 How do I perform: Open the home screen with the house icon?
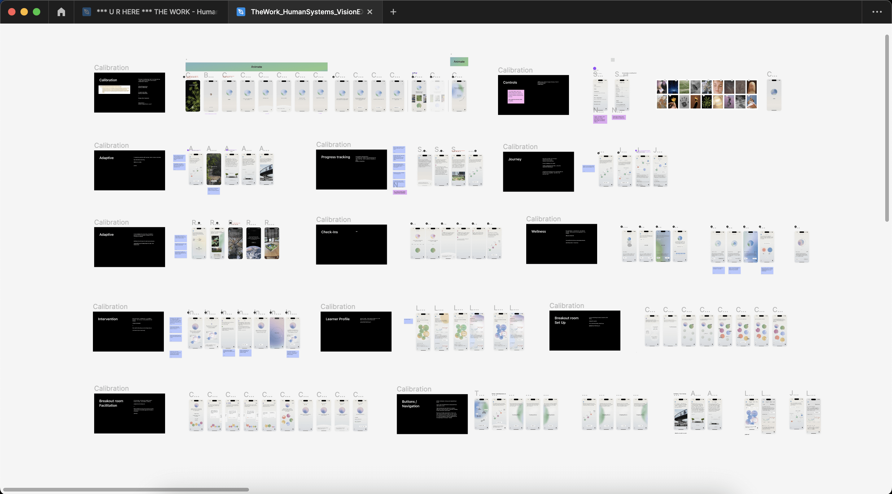point(61,11)
